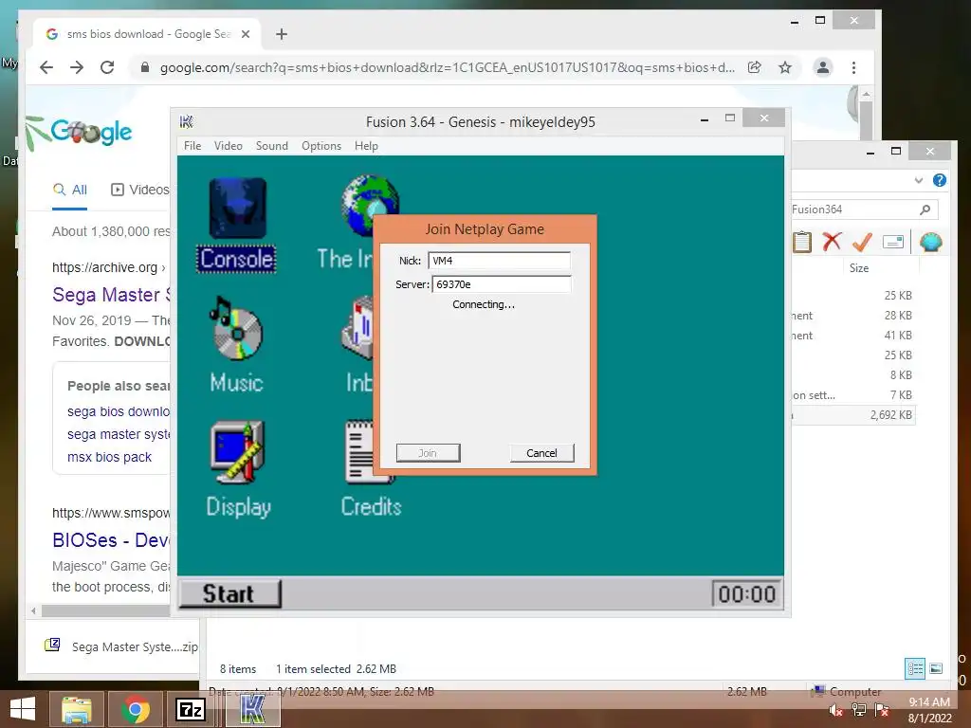The image size is (971, 728).
Task: Click the Server input field
Action: [501, 284]
